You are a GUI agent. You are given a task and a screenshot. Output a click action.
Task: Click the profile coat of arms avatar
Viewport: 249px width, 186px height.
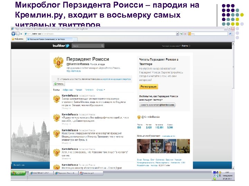[x=58, y=62]
